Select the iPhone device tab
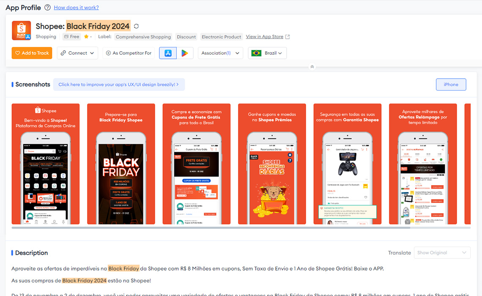The image size is (482, 296). tap(451, 85)
